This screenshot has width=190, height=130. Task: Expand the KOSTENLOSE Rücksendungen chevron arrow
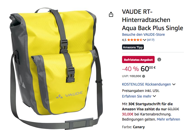[x=174, y=84]
